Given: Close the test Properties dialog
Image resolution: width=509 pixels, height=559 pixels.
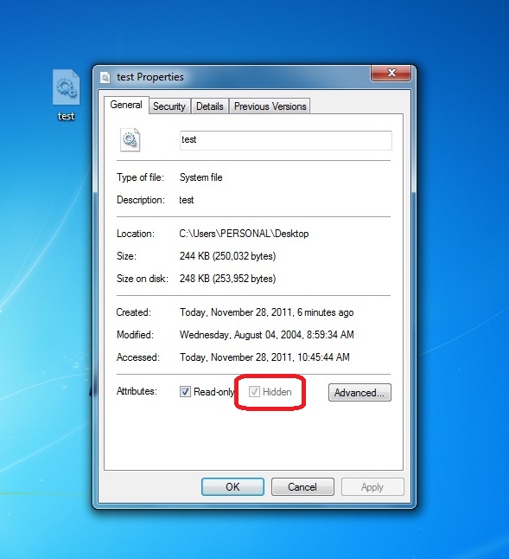Looking at the screenshot, I should (391, 73).
